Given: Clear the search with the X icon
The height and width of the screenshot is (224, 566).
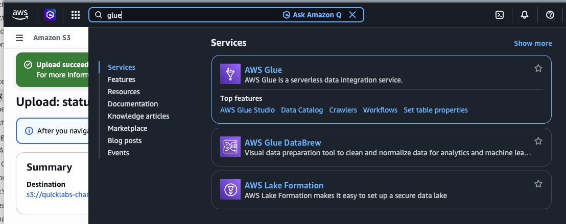Looking at the screenshot, I should tap(352, 15).
